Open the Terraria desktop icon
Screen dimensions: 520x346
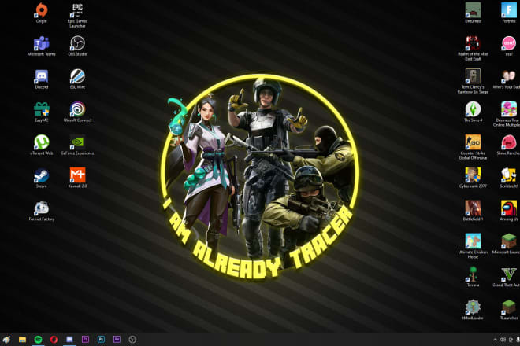[473, 274]
